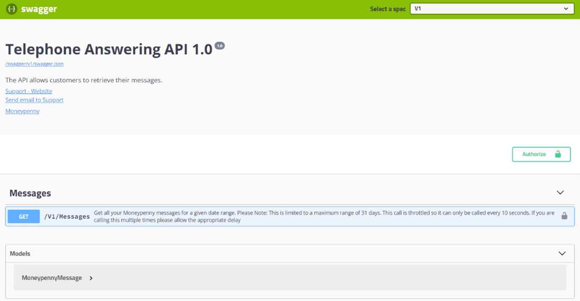Open the /swagger/v1/swagger.json link
Screen dimensions: 580x301
34,64
